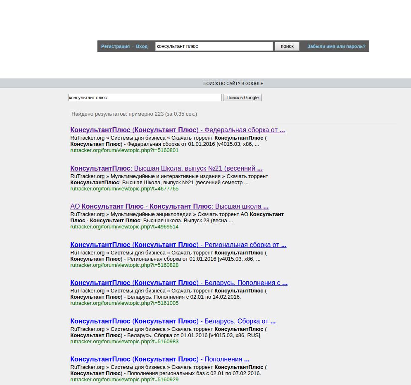Click URL viewtopic.php?t=5160828
This screenshot has height=385, width=411.
click(124, 265)
